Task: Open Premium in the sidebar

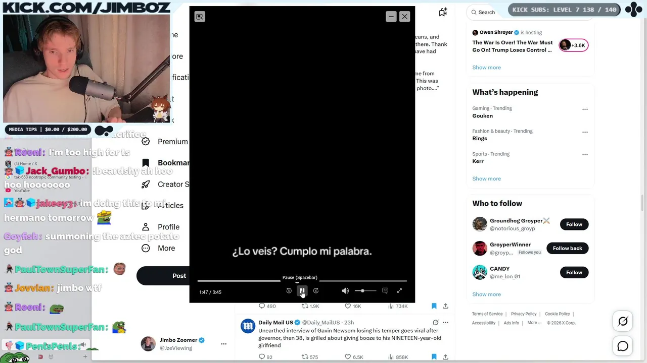Action: tap(166, 142)
